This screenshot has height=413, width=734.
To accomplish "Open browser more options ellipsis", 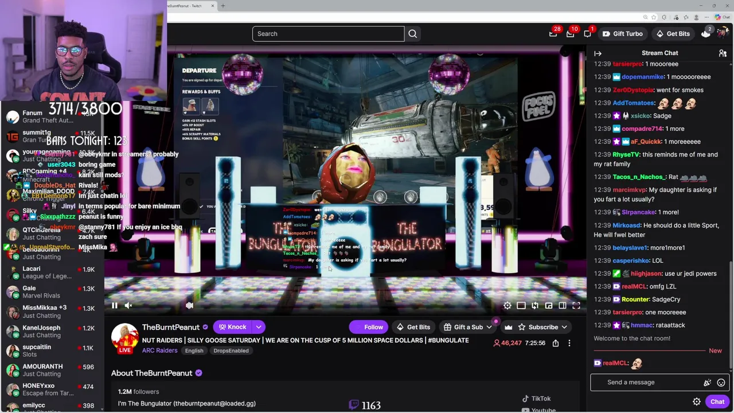I will click(x=706, y=17).
